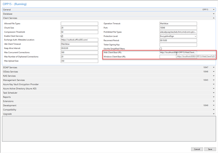Click the Development port value 10049
The height and width of the screenshot is (153, 218).
[x=206, y=105]
